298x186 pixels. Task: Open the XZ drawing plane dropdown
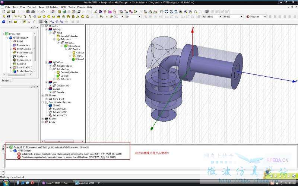[122, 16]
